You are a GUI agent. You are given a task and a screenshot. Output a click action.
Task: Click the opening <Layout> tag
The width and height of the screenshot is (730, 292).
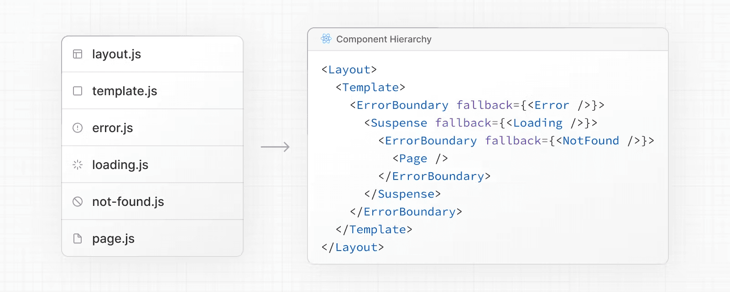pos(349,70)
